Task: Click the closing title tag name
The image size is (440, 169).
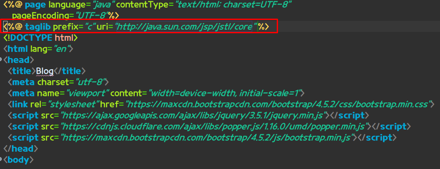Action: pos(72,71)
